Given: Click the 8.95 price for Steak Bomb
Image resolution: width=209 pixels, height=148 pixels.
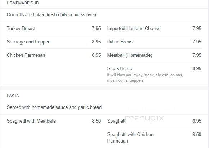Looking at the screenshot, I should coord(197,68).
